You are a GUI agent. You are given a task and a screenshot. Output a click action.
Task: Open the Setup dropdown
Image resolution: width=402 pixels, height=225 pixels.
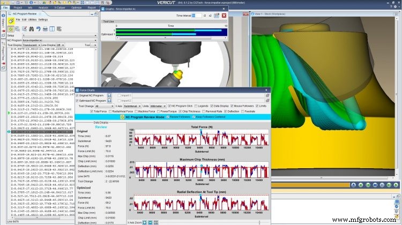(x=59, y=35)
